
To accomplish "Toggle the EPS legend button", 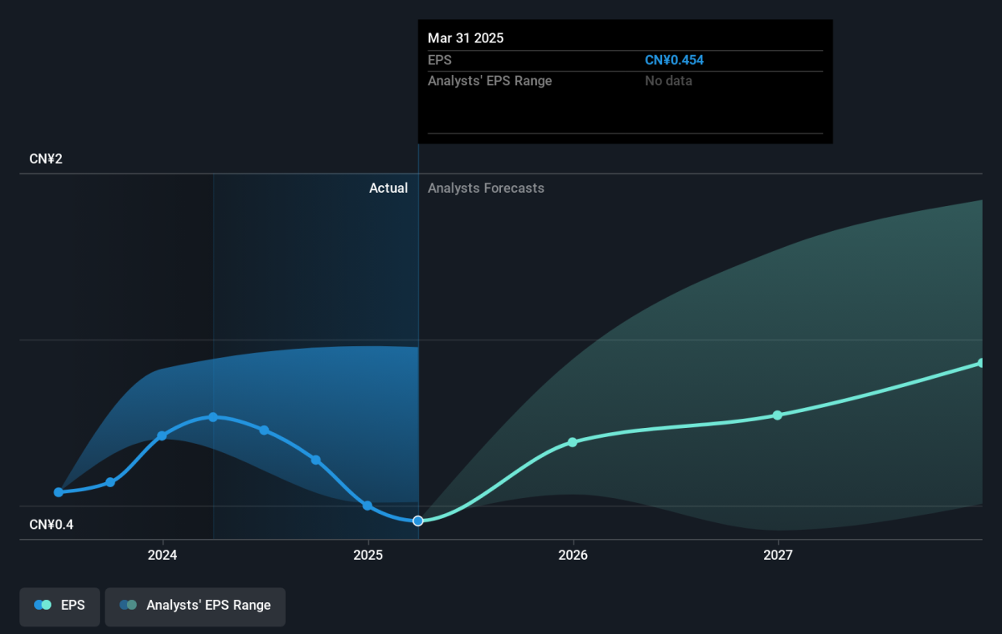I will [59, 606].
